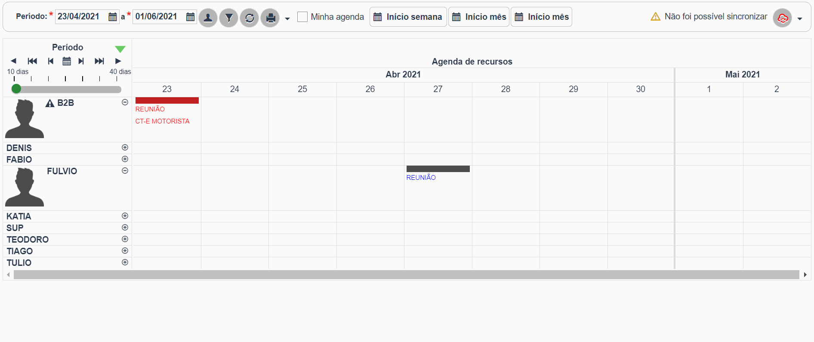
Task: Open FULVIO's blue REUNIÃO event
Action: pos(421,178)
